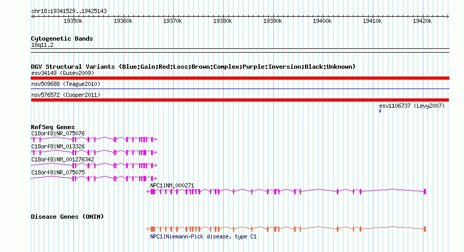
Task: Click the DGV Structural Variants track title
Action: [x=193, y=67]
